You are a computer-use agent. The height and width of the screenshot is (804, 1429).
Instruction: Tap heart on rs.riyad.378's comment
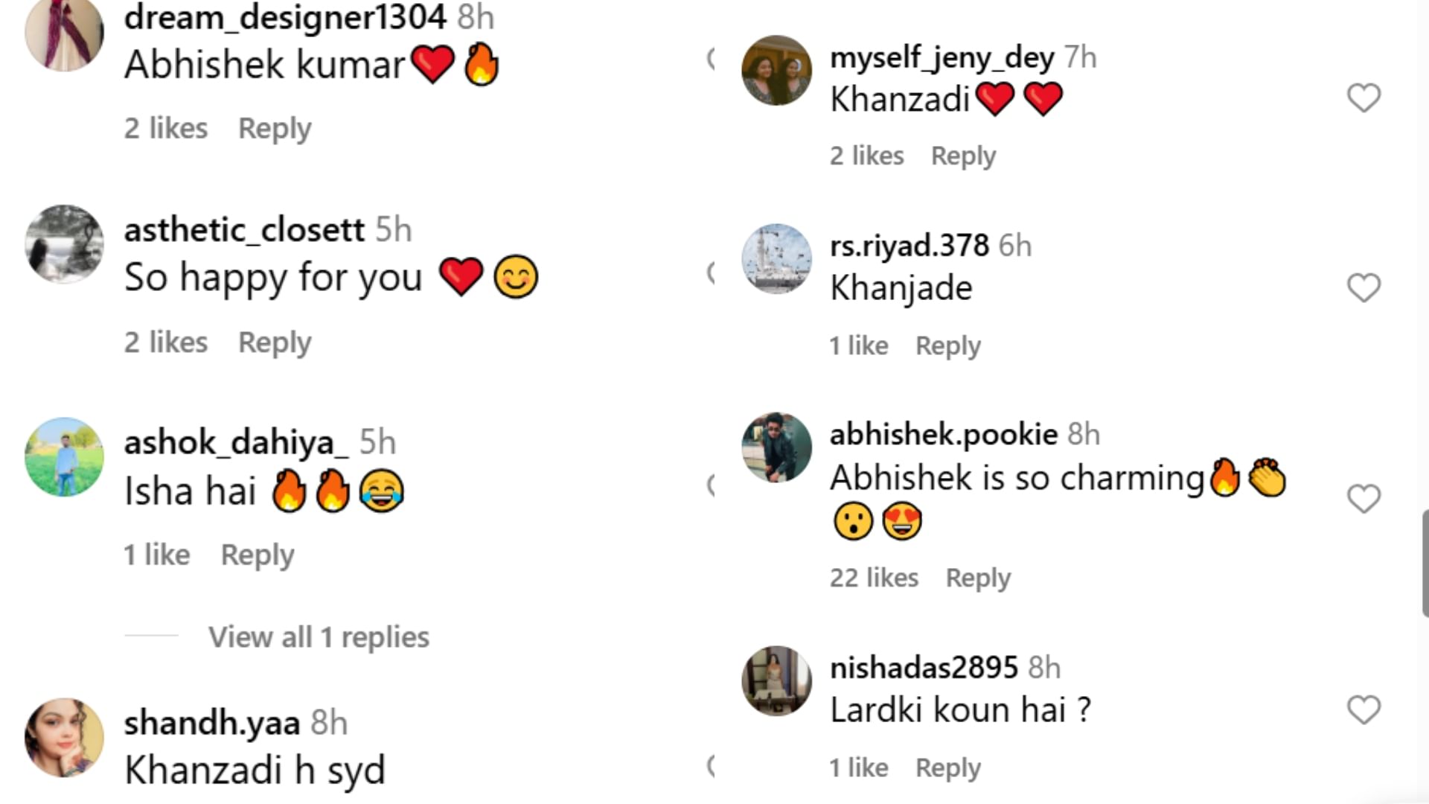tap(1364, 287)
